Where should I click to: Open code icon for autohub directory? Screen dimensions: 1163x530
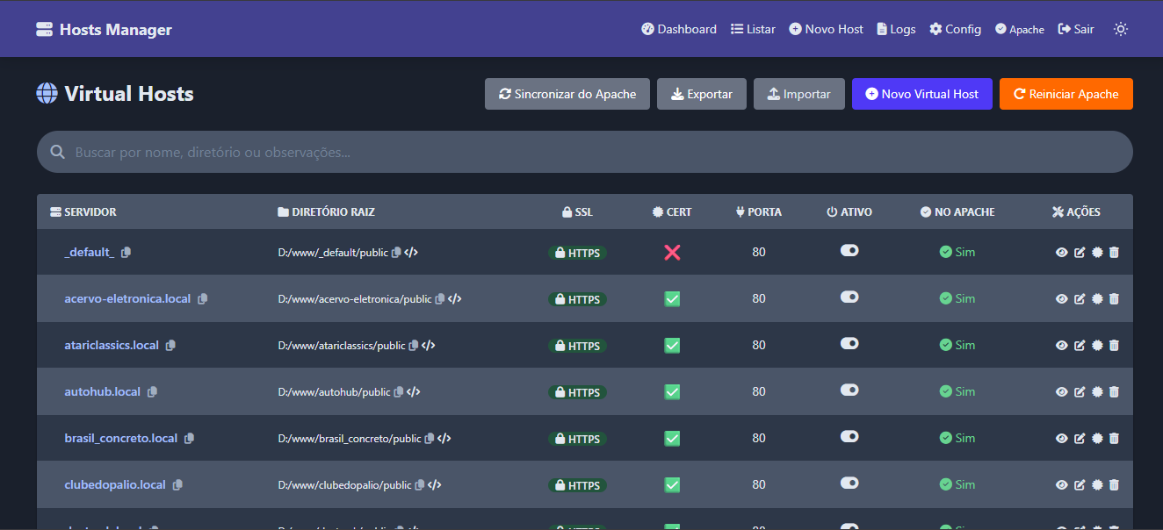pos(414,392)
